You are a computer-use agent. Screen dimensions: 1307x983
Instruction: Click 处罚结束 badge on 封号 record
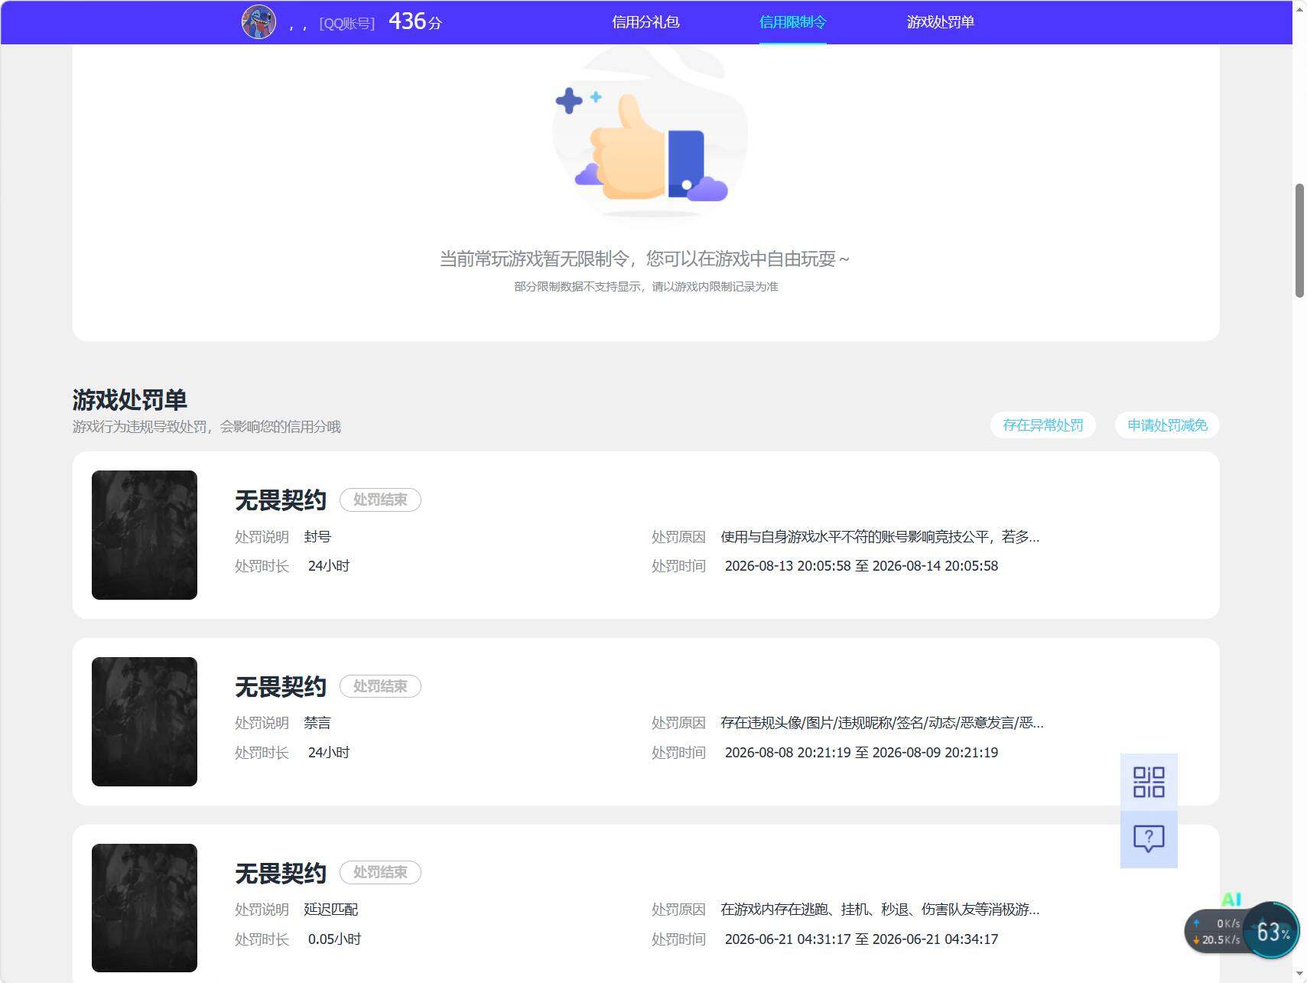(380, 500)
